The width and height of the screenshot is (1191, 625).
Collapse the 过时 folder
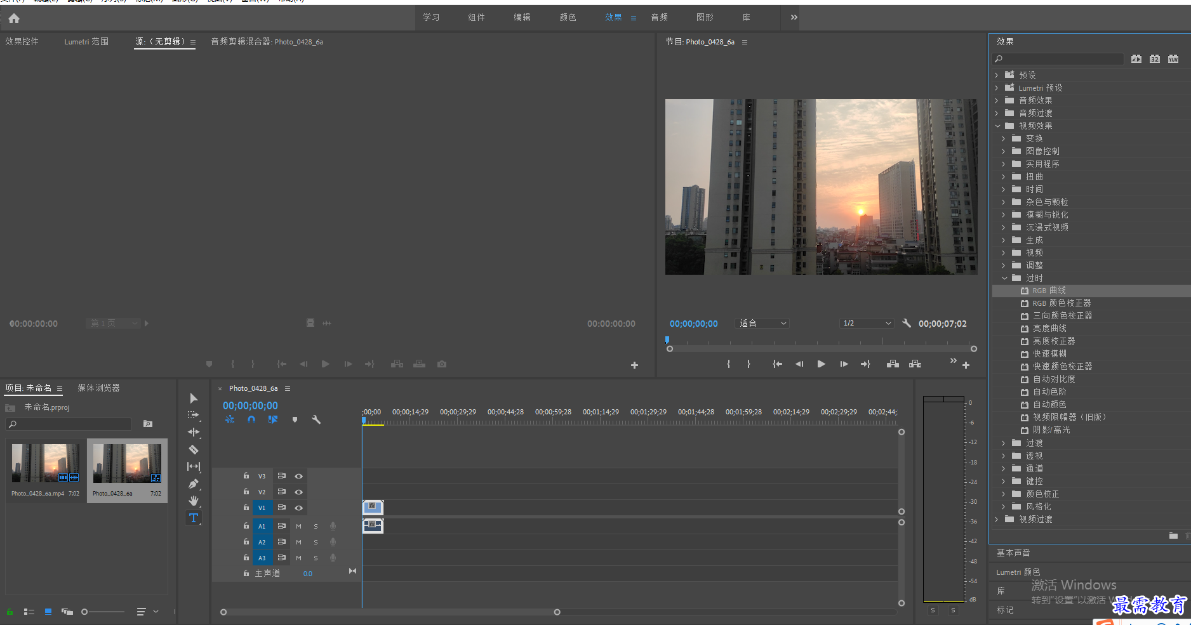[x=1004, y=278]
